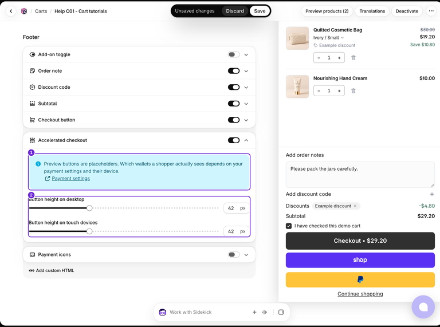Expand the Subtotal section
Viewport: 440px width, 327px height.
coord(246,104)
